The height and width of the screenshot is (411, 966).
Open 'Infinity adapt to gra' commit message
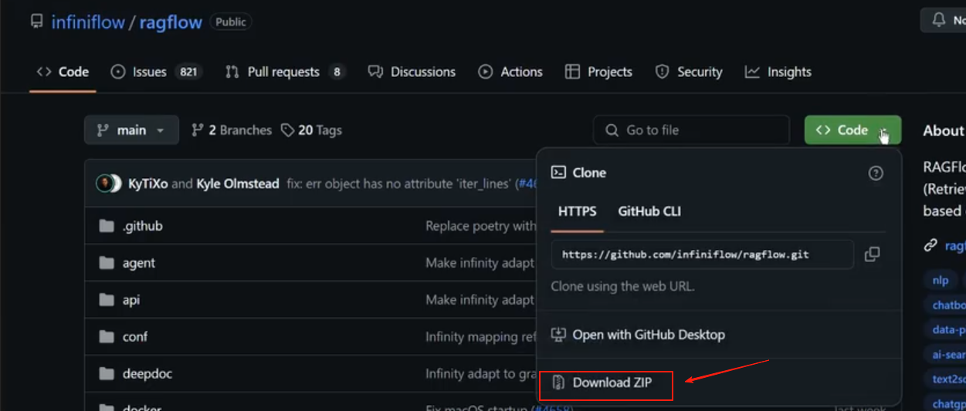pos(480,374)
